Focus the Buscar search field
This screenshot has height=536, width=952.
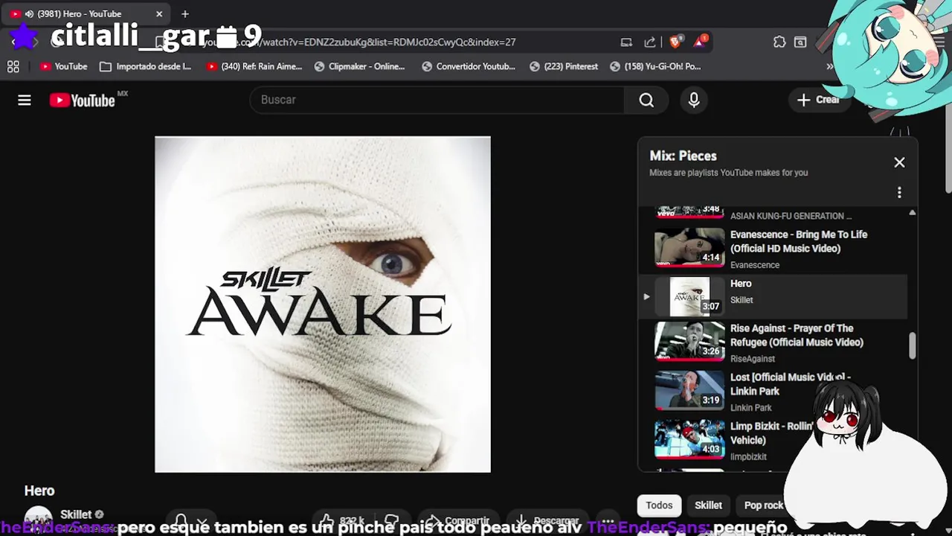(x=437, y=100)
